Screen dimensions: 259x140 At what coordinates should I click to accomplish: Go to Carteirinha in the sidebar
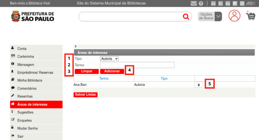coord(36,57)
